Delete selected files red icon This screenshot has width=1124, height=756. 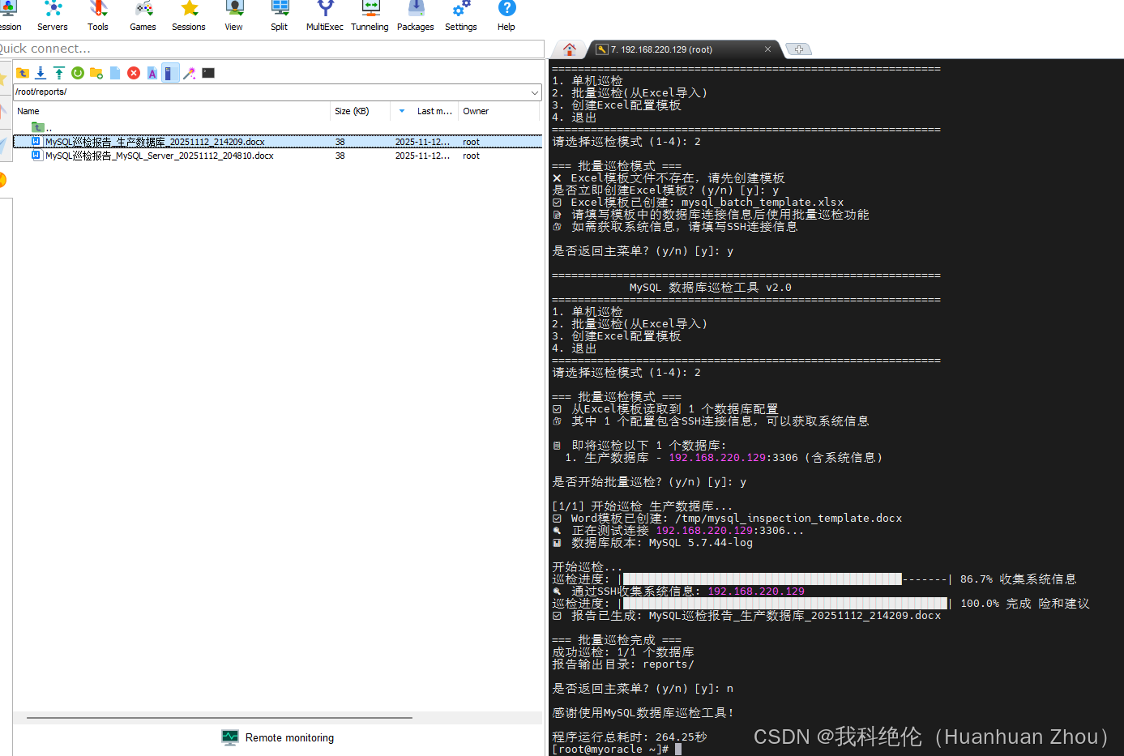point(134,73)
